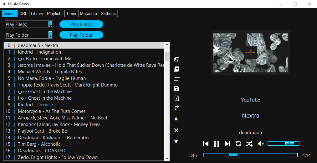Image resolution: width=317 pixels, height=163 pixels.
Task: Click the blue Play Folder button
Action: pos(81,35)
